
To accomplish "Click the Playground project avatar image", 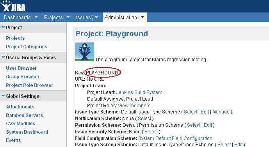I will [x=85, y=52].
